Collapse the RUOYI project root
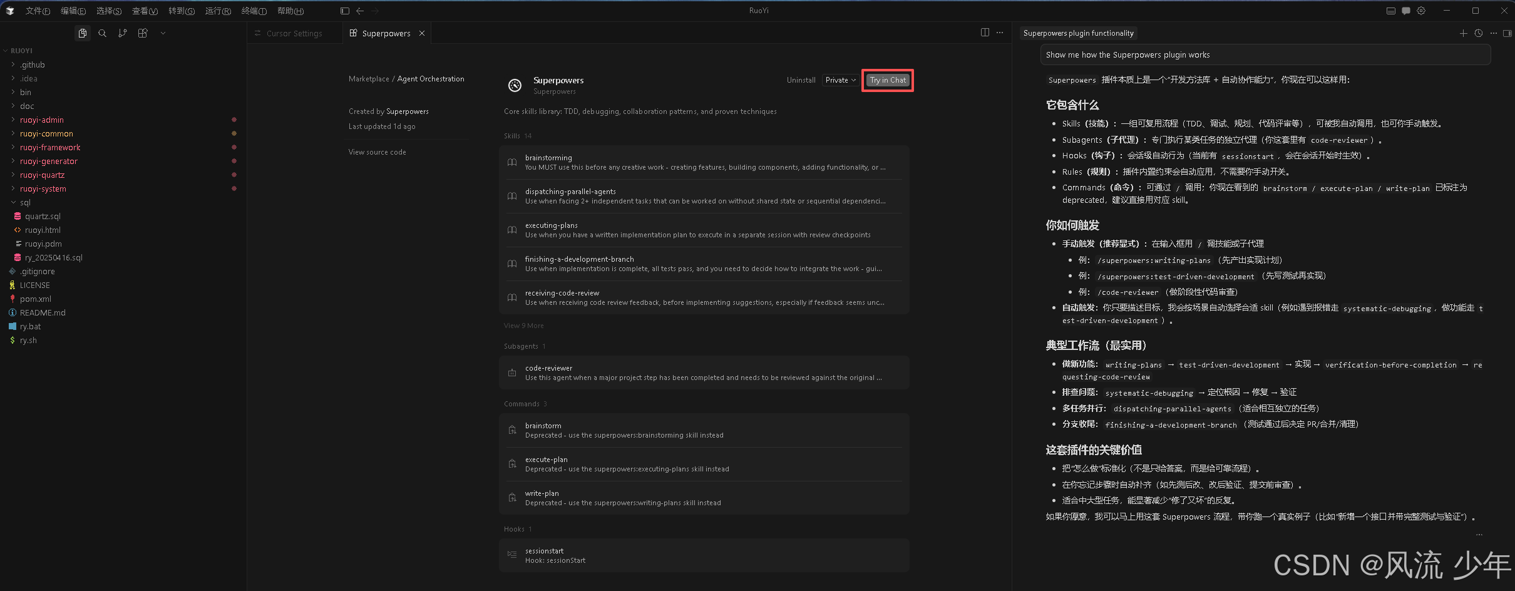This screenshot has width=1515, height=591. [123, 51]
